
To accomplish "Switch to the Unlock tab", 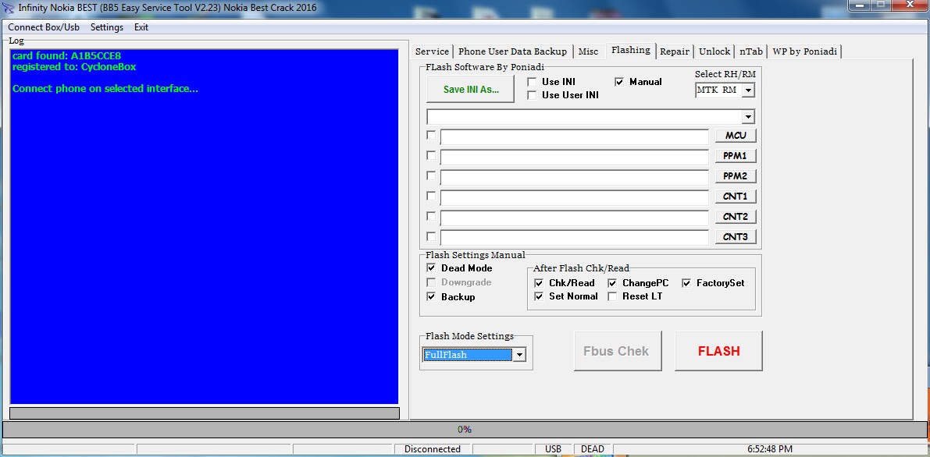I will (714, 51).
